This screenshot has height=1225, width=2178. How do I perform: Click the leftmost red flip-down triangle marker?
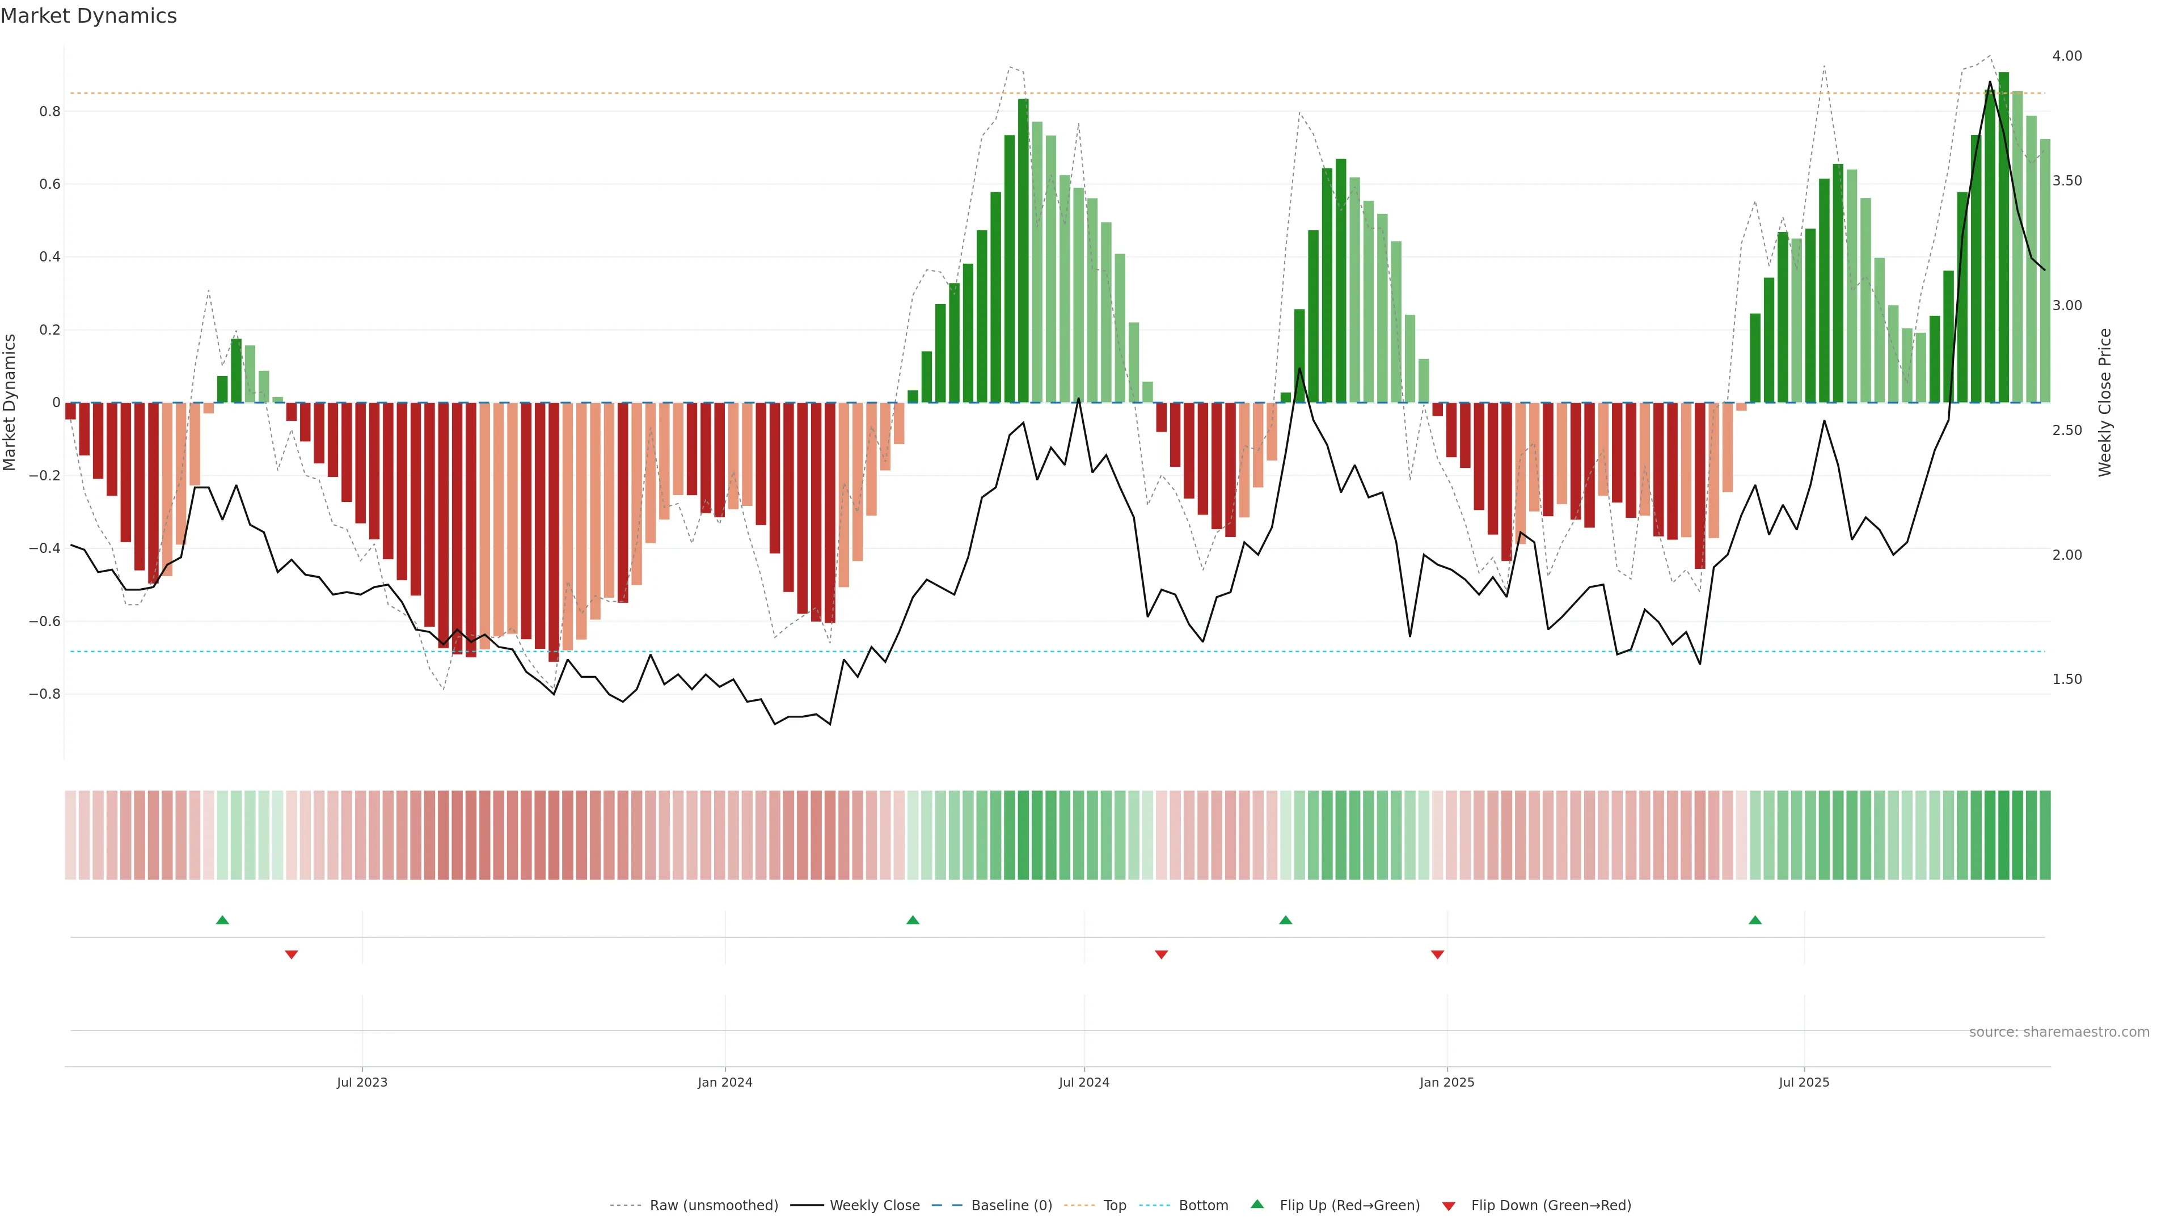click(292, 954)
